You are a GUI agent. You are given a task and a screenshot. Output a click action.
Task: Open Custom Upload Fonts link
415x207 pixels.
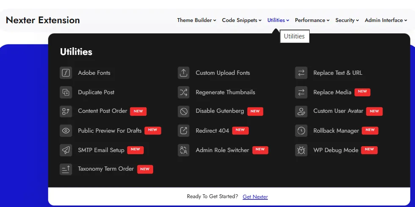pyautogui.click(x=223, y=73)
